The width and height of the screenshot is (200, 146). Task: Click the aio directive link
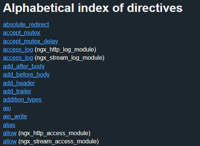click(7, 108)
